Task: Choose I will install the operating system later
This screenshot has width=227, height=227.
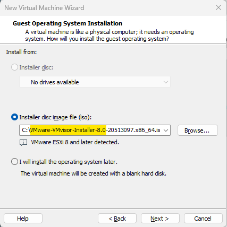Action: pyautogui.click(x=14, y=162)
